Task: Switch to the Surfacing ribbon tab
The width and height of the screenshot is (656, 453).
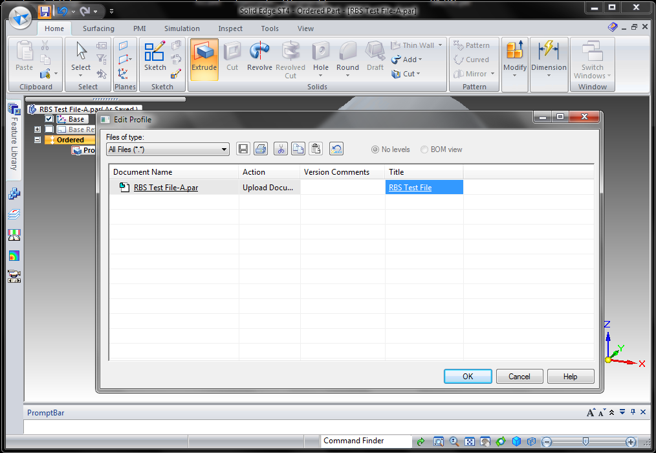Action: 98,28
